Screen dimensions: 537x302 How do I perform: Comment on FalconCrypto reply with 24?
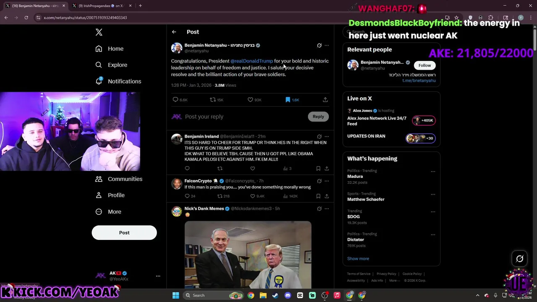(190, 196)
